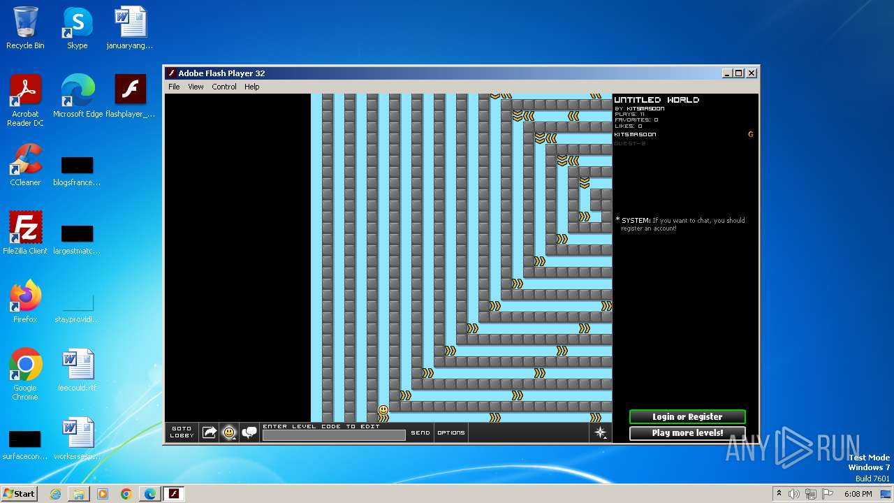Click the star/aura selector icon
The height and width of the screenshot is (503, 894).
pos(601,432)
